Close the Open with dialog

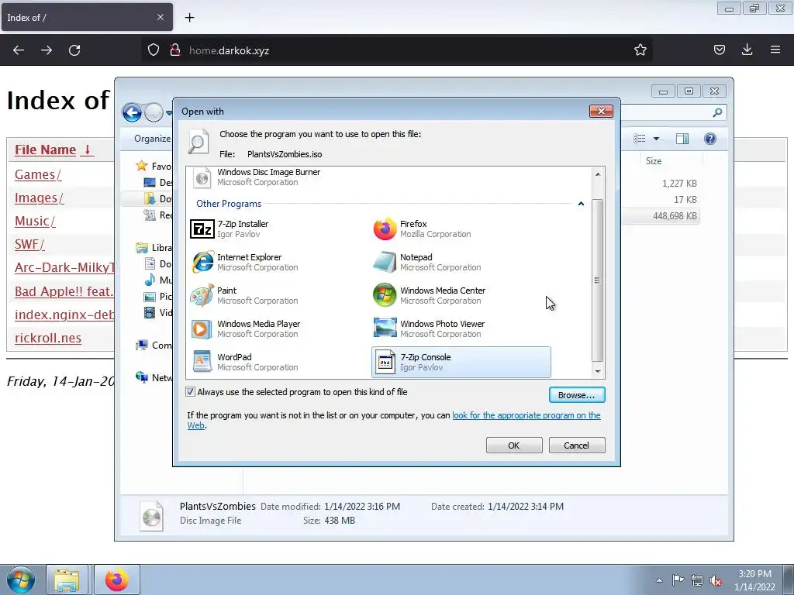click(x=601, y=112)
